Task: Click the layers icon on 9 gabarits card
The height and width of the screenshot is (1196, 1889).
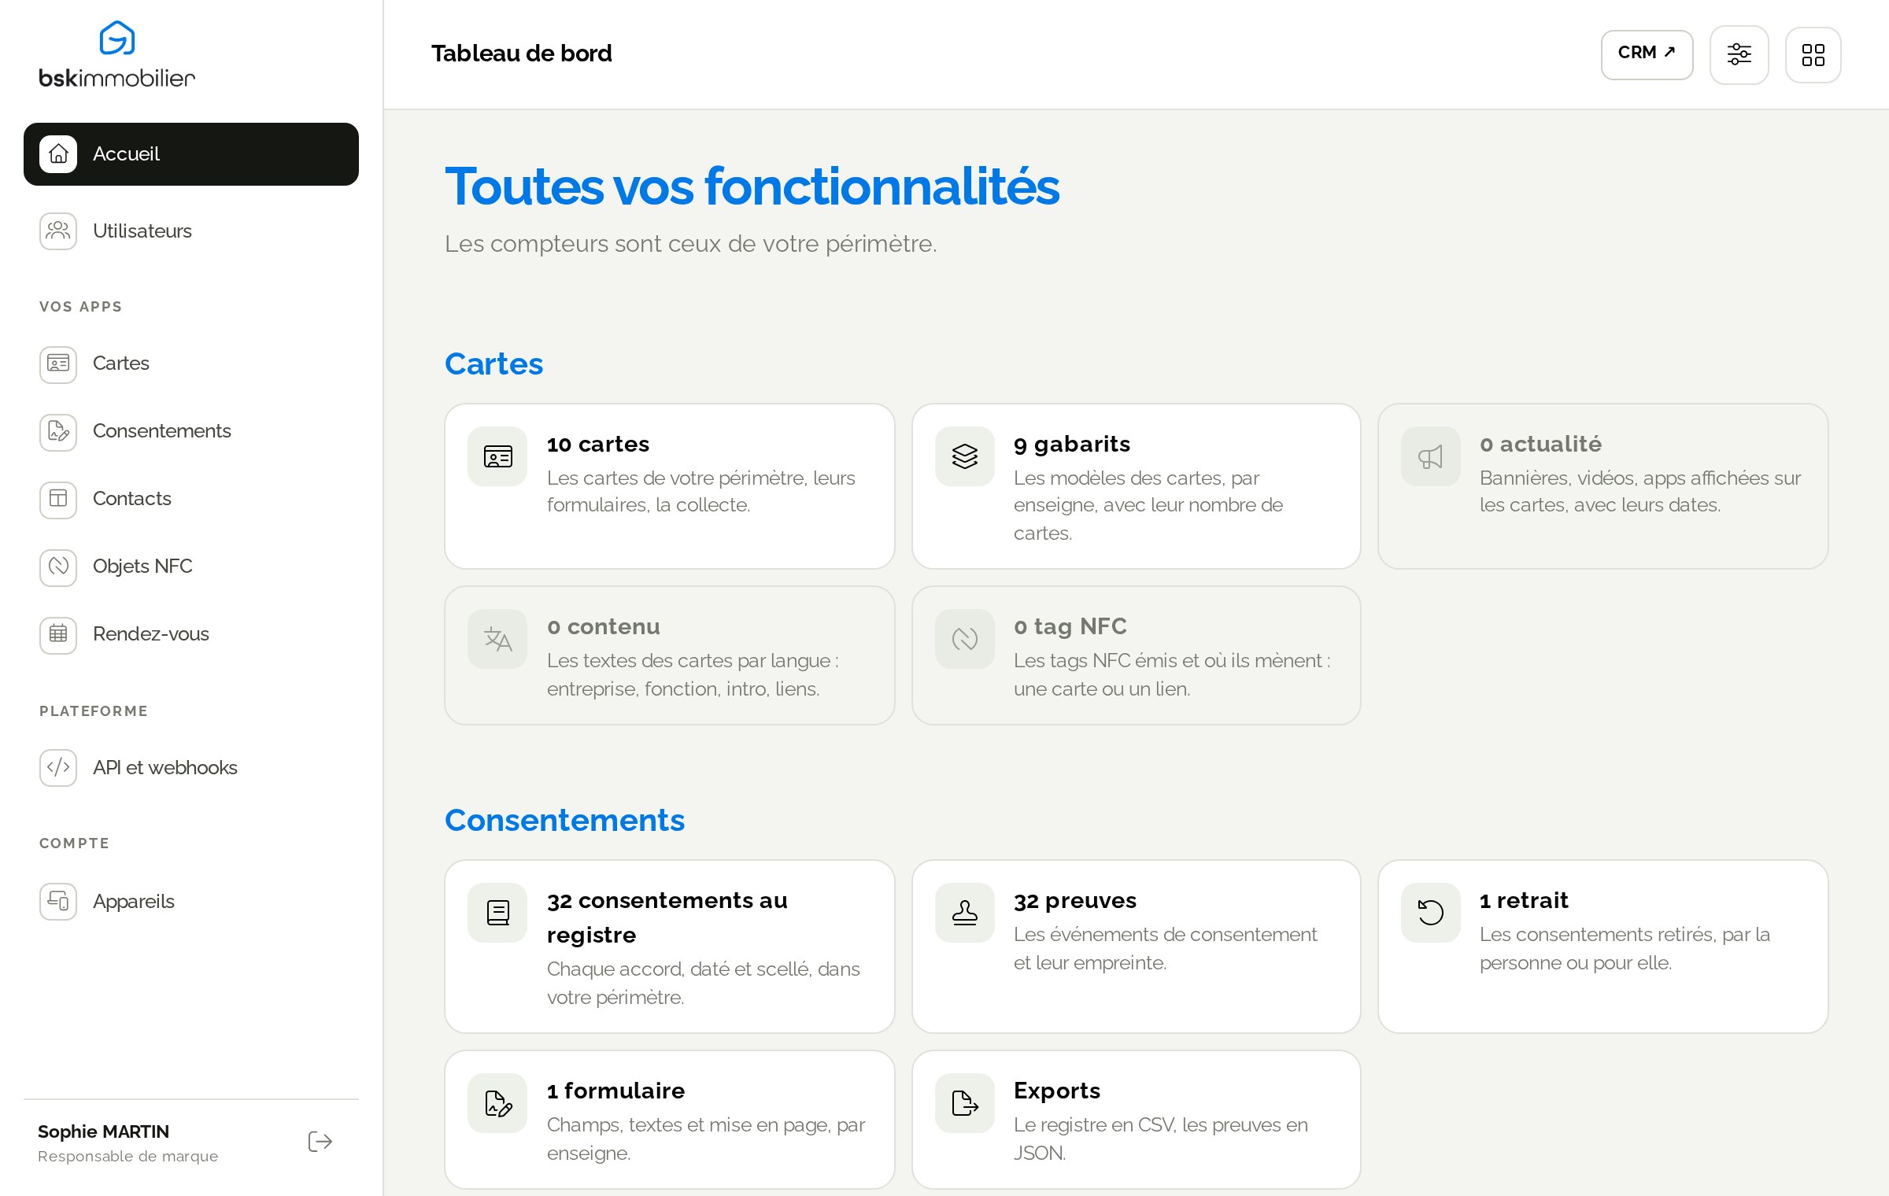Action: (x=965, y=456)
